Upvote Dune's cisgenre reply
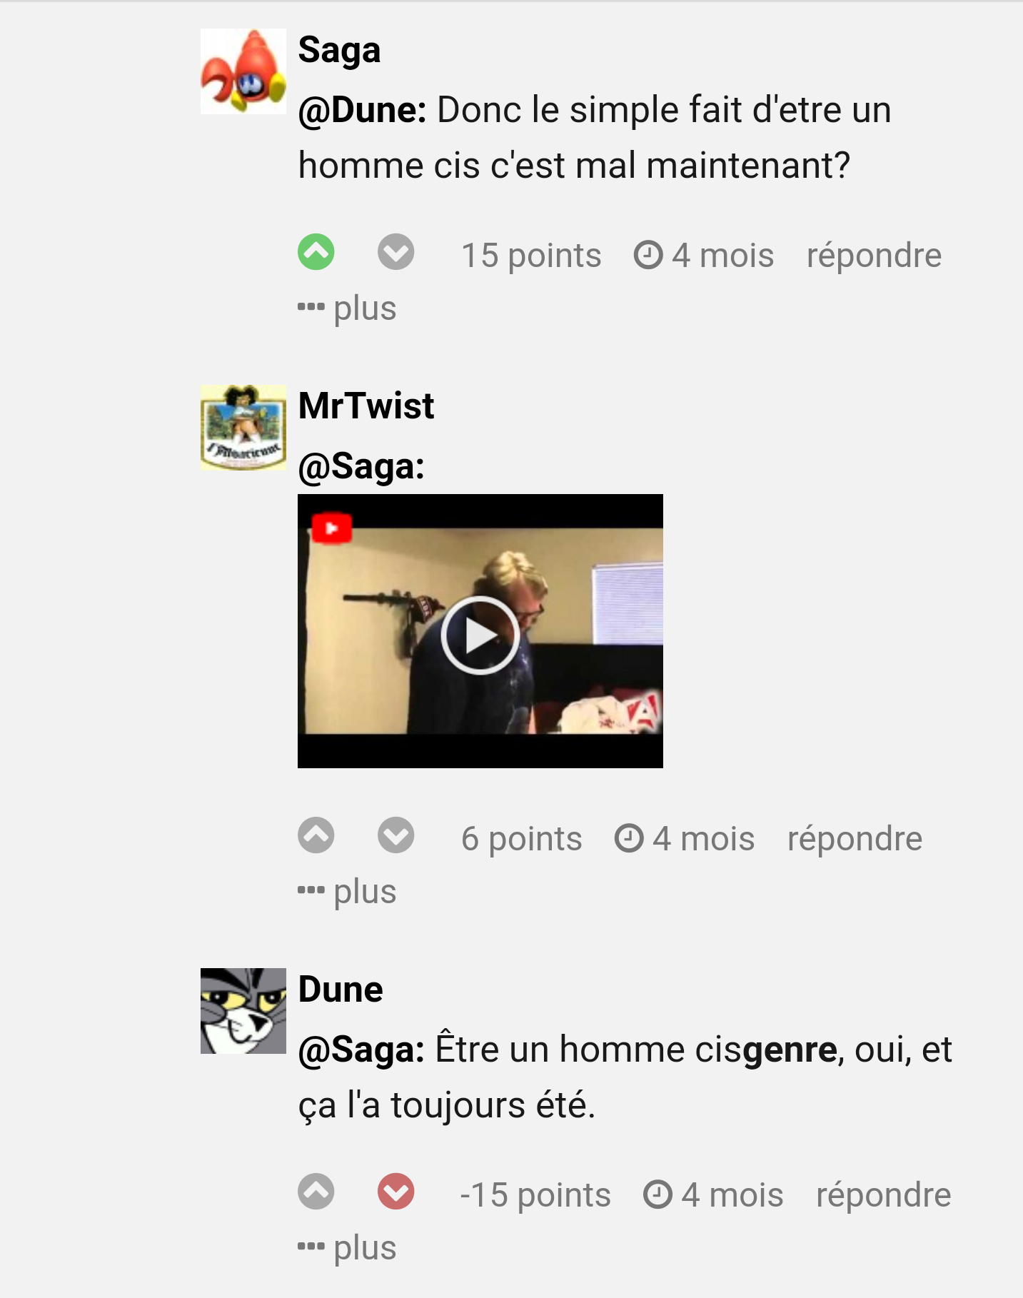This screenshot has width=1023, height=1298. pos(316,1192)
